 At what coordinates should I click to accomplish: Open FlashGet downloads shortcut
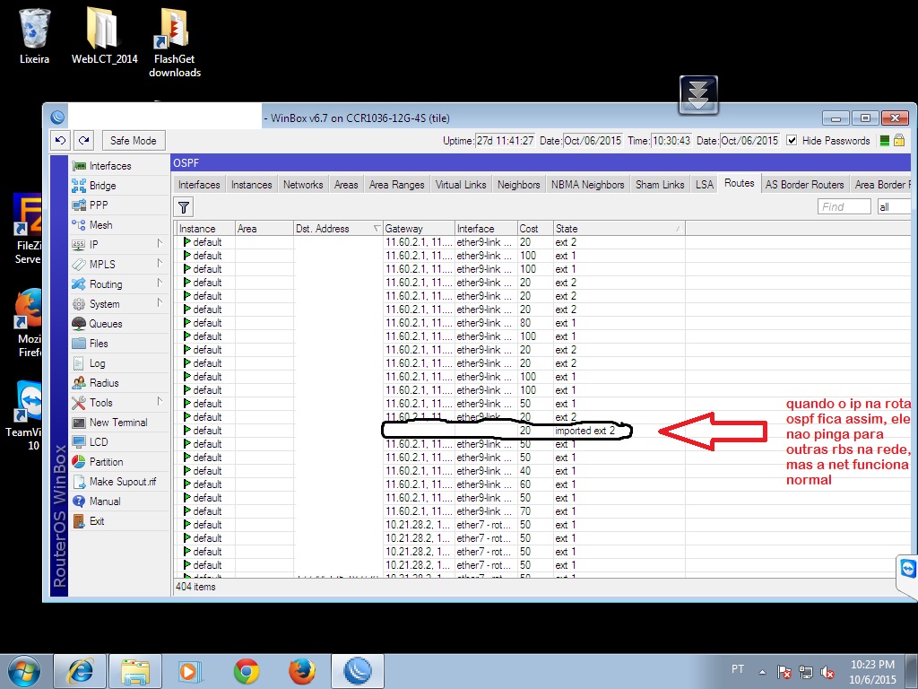click(175, 43)
